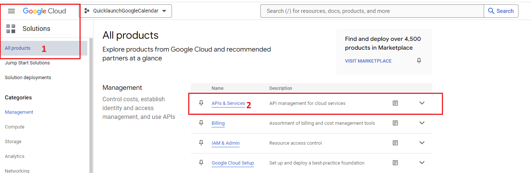Expand the Billing row
Screen dimensions: 531x173
pyautogui.click(x=422, y=123)
